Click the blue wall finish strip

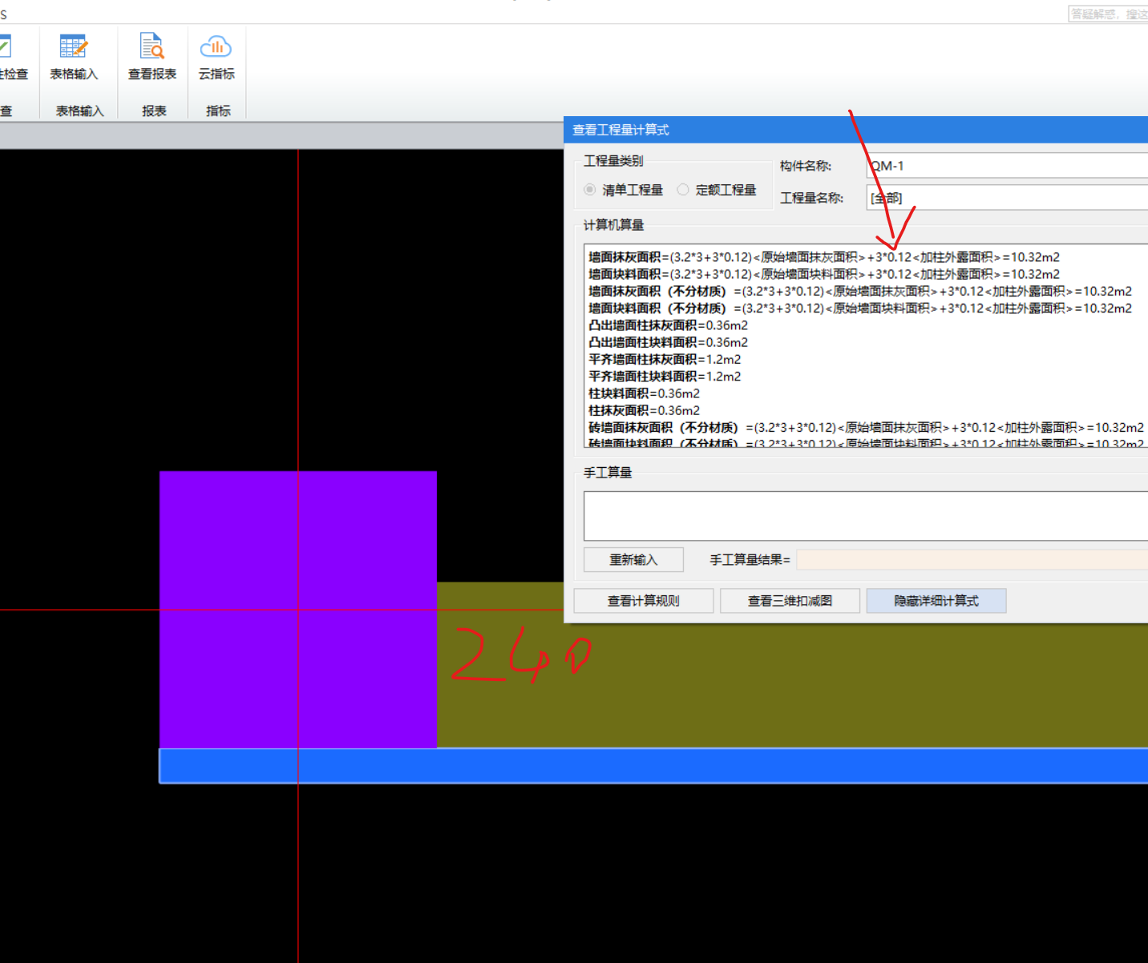tap(653, 766)
